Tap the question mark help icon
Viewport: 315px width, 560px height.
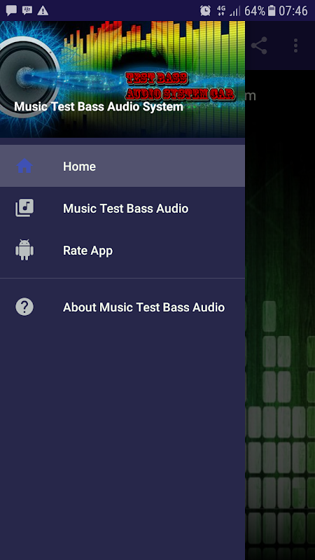tap(24, 307)
